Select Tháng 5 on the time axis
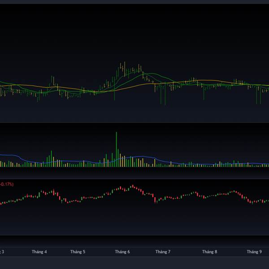 coord(78,252)
